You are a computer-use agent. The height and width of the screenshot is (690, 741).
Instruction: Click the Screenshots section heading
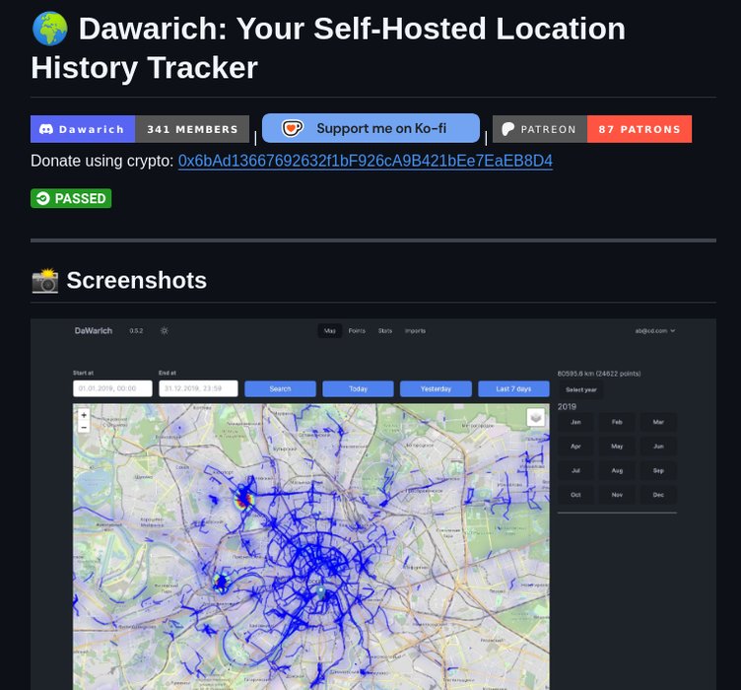coord(137,281)
